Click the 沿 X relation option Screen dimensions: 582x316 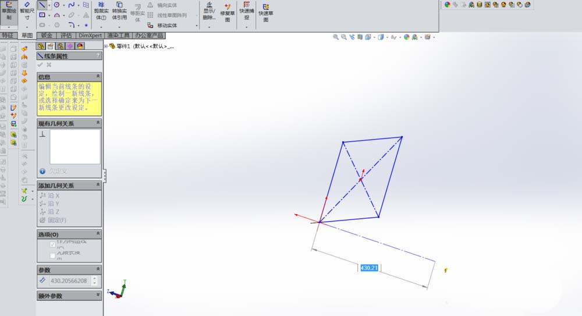[x=49, y=196]
